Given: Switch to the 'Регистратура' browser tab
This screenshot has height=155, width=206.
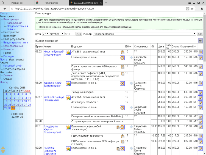Looking at the screenshot, I should pyautogui.click(x=51, y=2).
